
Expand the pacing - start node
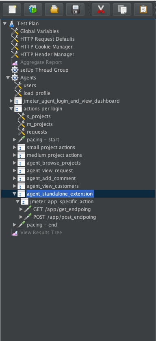click(15, 140)
